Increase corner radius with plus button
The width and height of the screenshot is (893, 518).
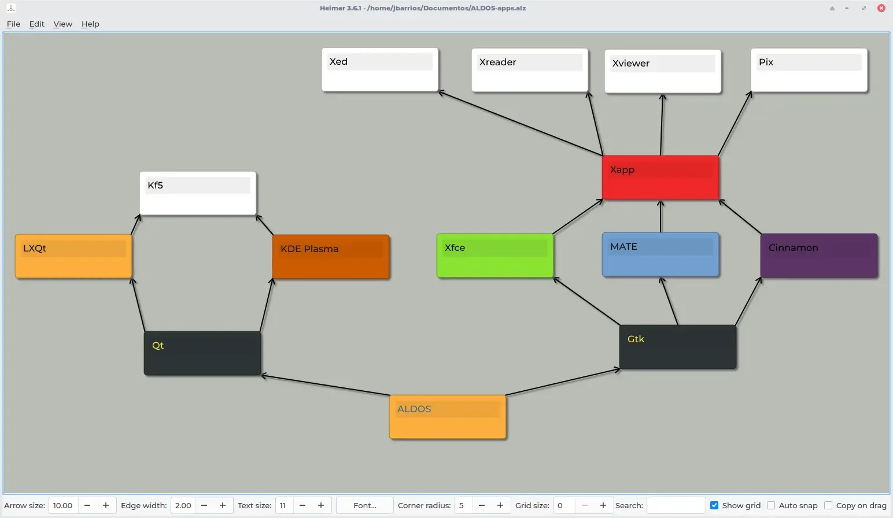point(500,505)
